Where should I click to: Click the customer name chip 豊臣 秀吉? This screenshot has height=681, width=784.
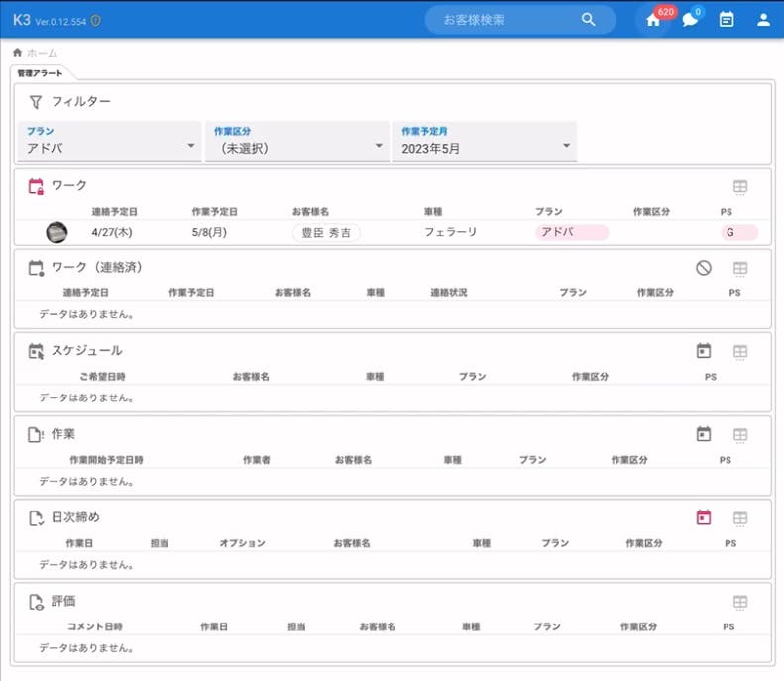pos(326,232)
